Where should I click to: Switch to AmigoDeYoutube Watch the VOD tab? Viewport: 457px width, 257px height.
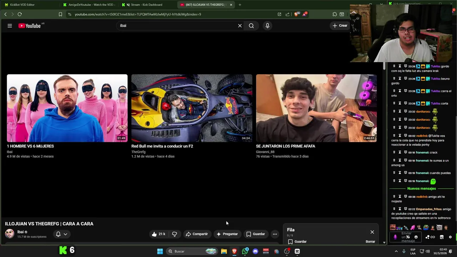click(89, 5)
